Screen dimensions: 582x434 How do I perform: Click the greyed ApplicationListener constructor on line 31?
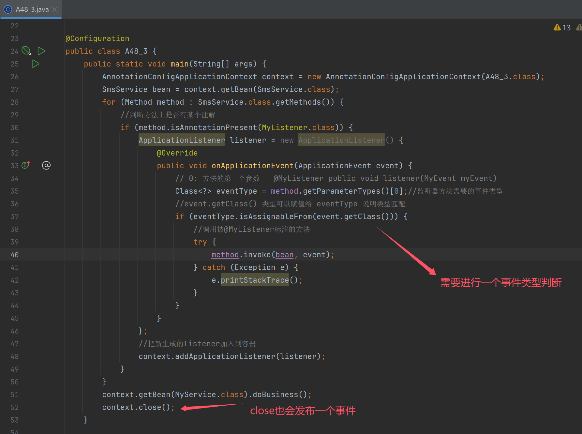341,140
